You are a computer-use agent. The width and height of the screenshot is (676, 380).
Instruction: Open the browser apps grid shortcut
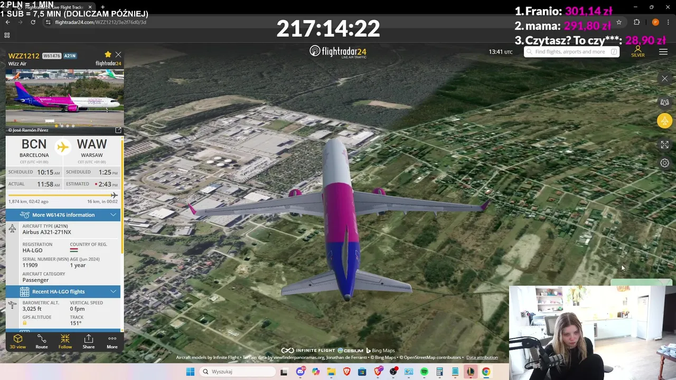click(x=7, y=35)
